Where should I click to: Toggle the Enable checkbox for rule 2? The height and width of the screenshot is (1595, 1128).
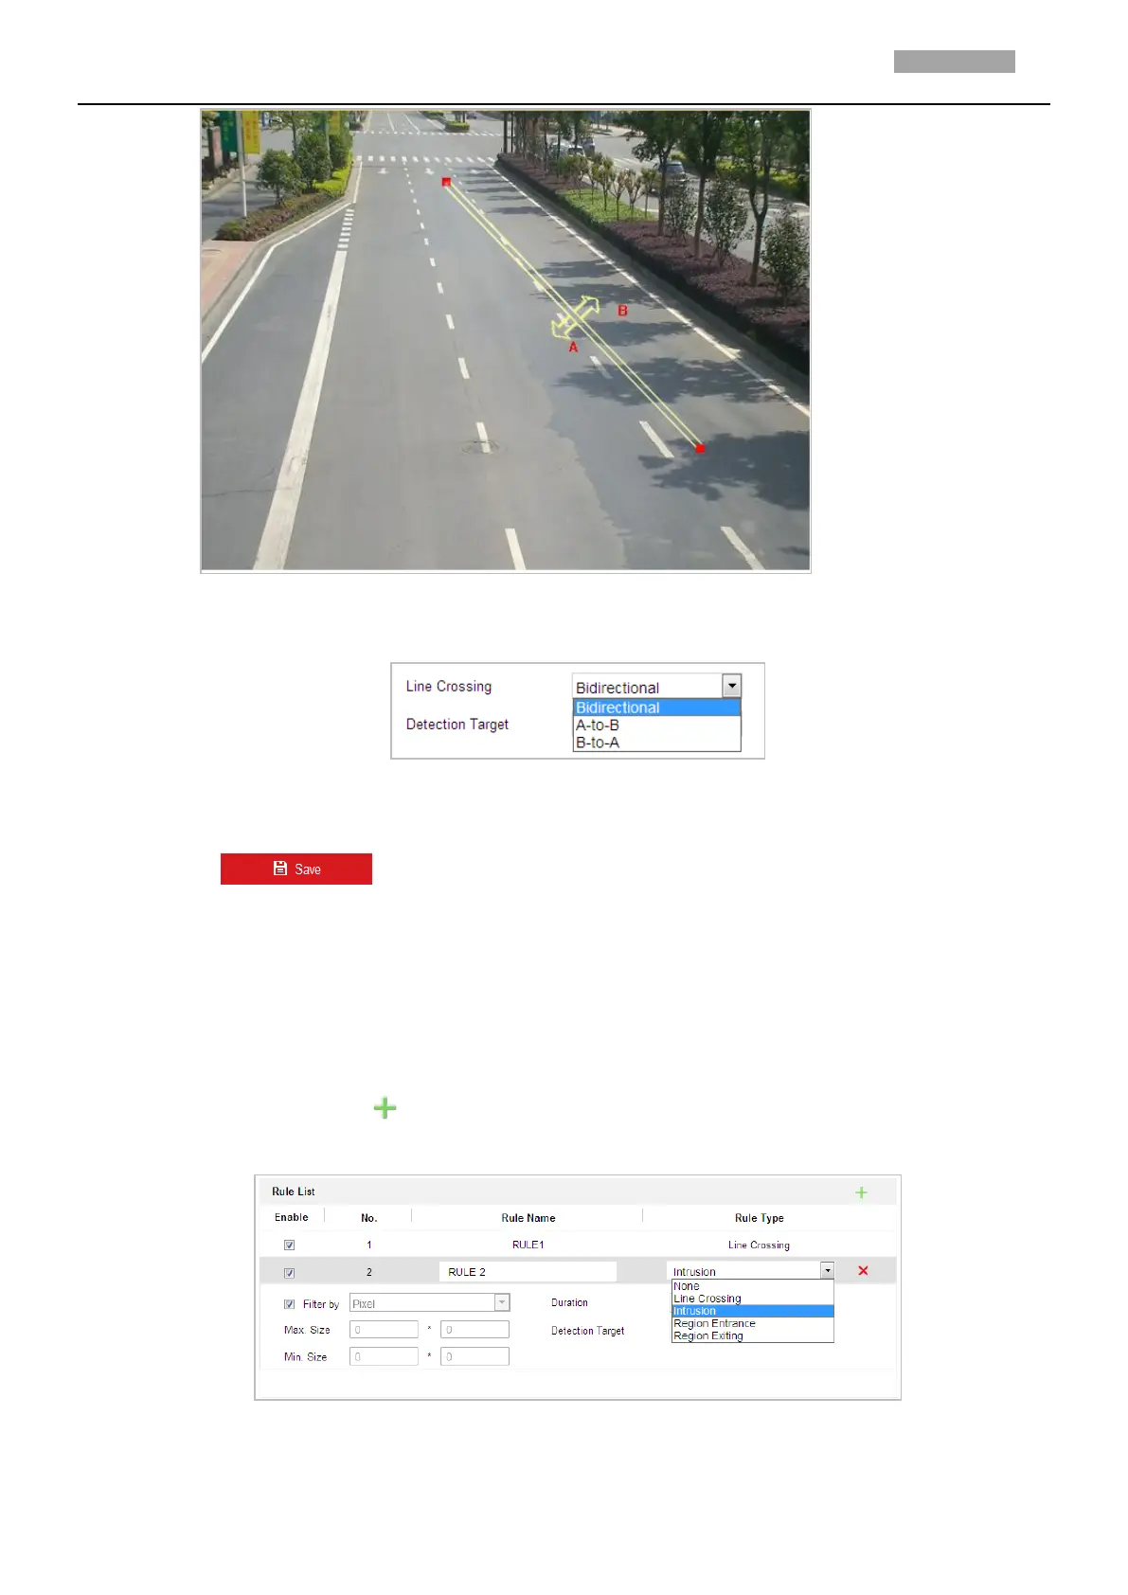pyautogui.click(x=289, y=1272)
